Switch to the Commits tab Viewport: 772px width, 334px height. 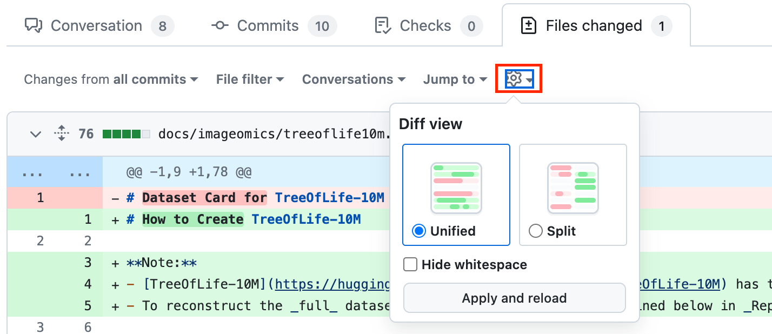(267, 25)
